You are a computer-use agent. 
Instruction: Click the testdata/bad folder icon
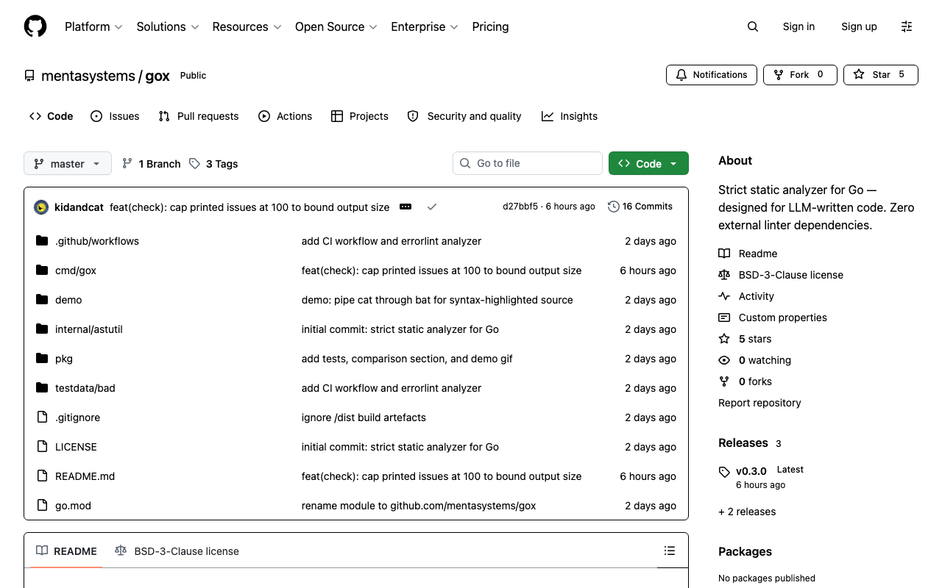click(42, 388)
